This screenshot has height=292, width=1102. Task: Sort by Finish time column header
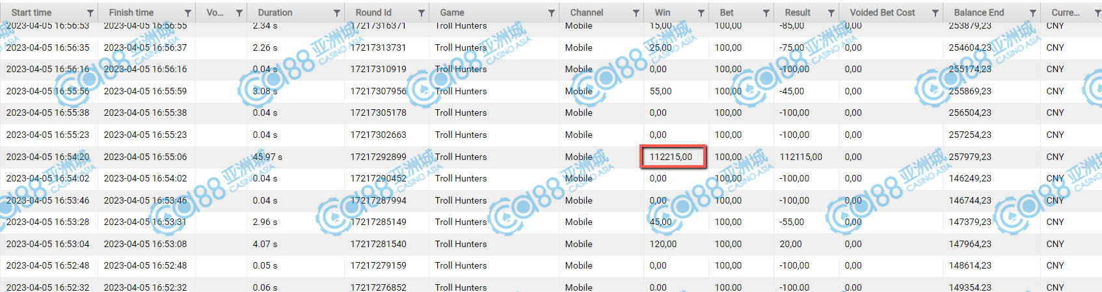(x=131, y=12)
